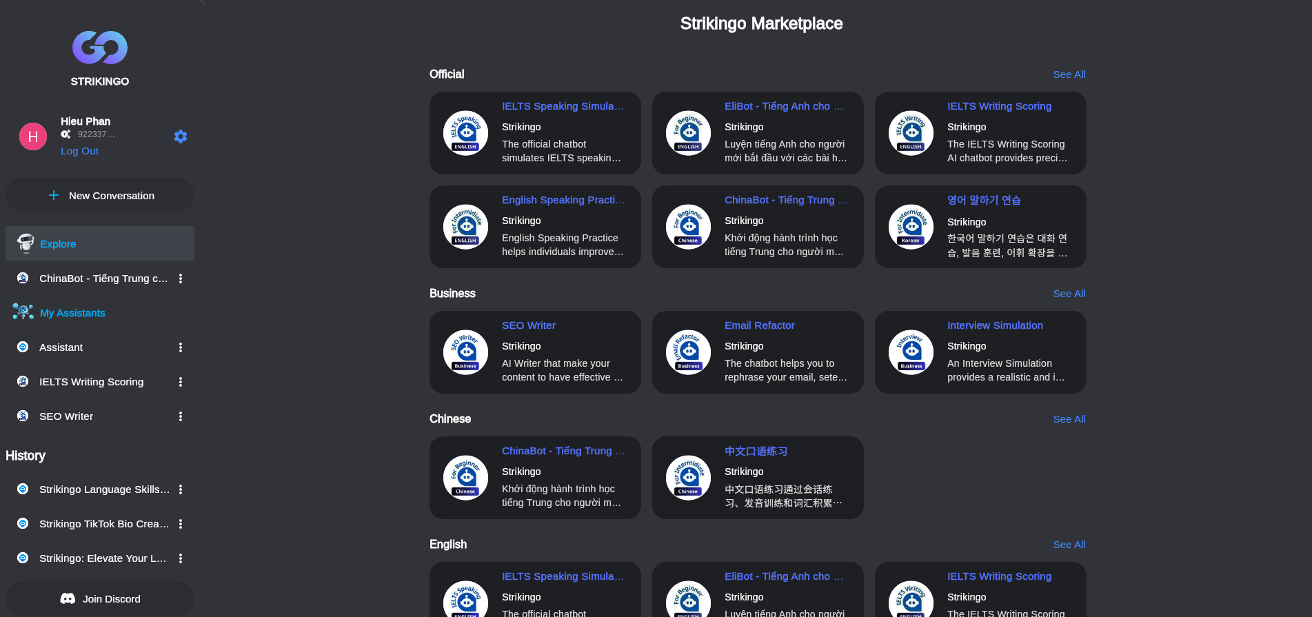Open Interview Simulation title link
Image resolution: width=1312 pixels, height=617 pixels.
point(995,325)
